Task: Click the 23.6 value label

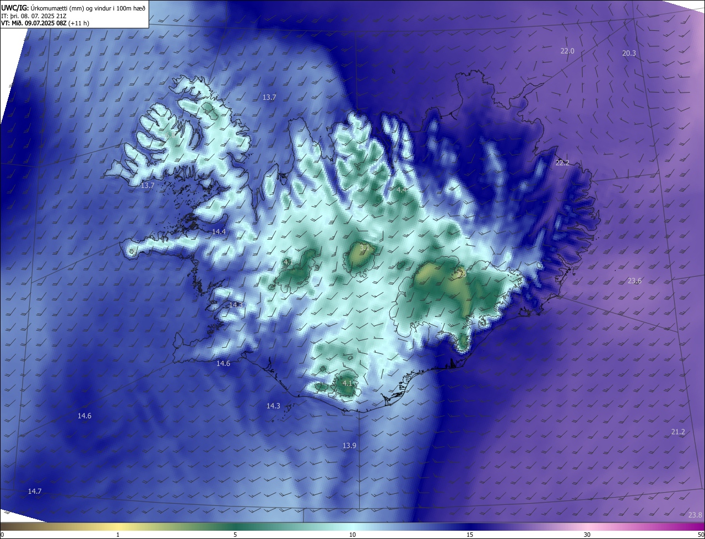Action: point(634,281)
